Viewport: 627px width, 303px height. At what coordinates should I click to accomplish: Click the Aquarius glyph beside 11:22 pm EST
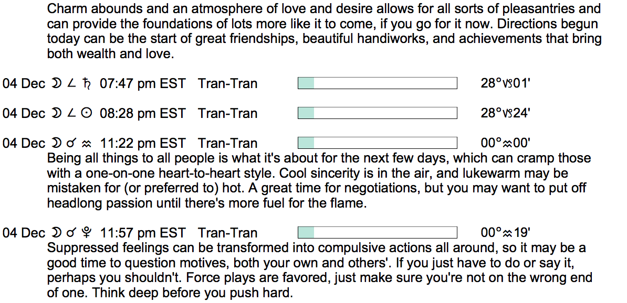coord(87,144)
